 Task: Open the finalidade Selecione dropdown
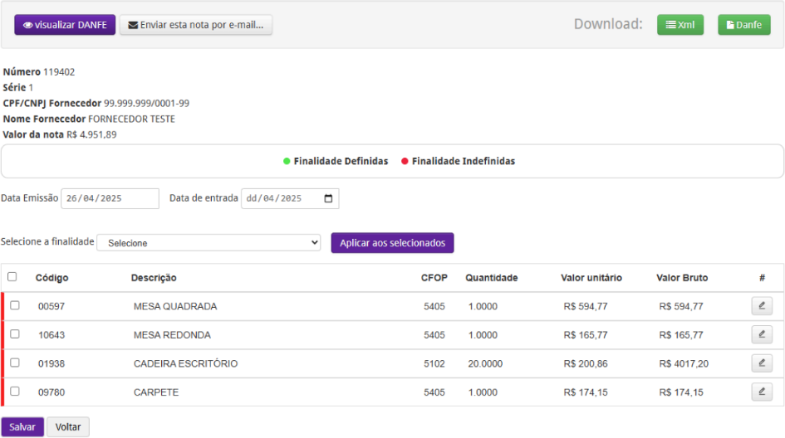point(209,243)
